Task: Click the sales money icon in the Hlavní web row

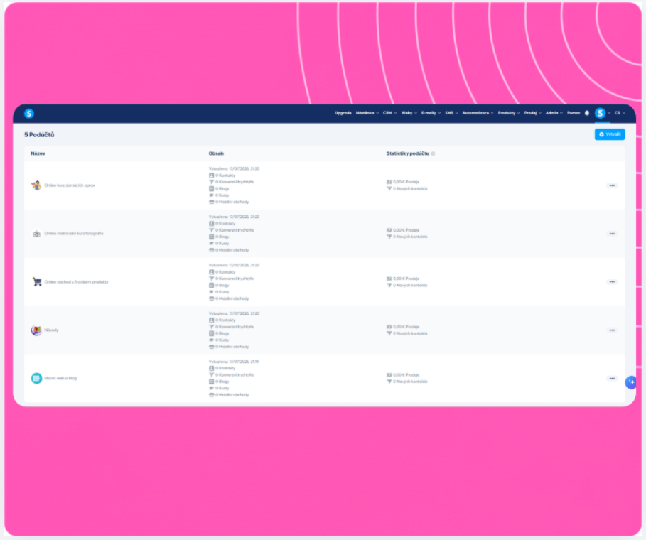Action: [x=389, y=375]
